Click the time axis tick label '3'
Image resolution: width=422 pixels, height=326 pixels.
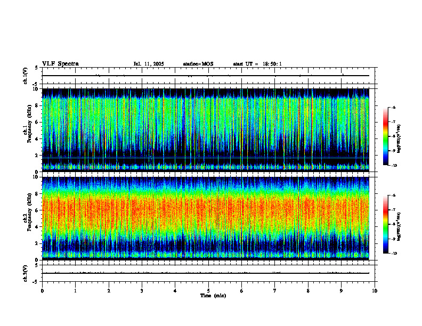point(142,291)
